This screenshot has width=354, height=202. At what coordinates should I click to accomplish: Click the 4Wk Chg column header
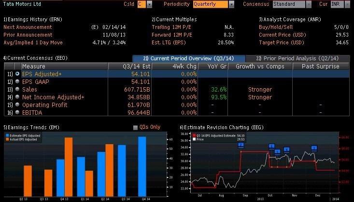tap(175, 66)
